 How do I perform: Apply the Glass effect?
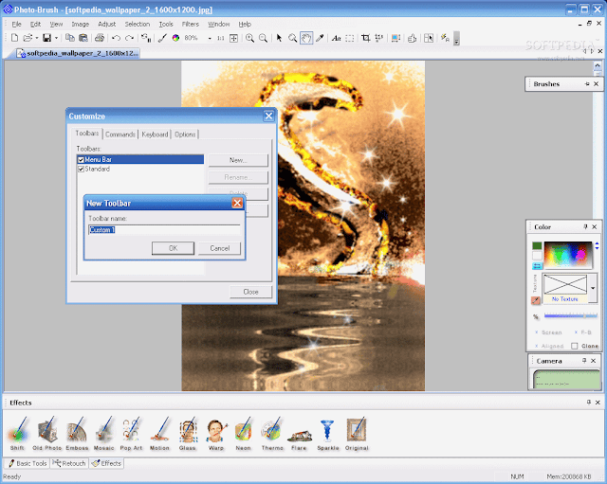coord(188,434)
